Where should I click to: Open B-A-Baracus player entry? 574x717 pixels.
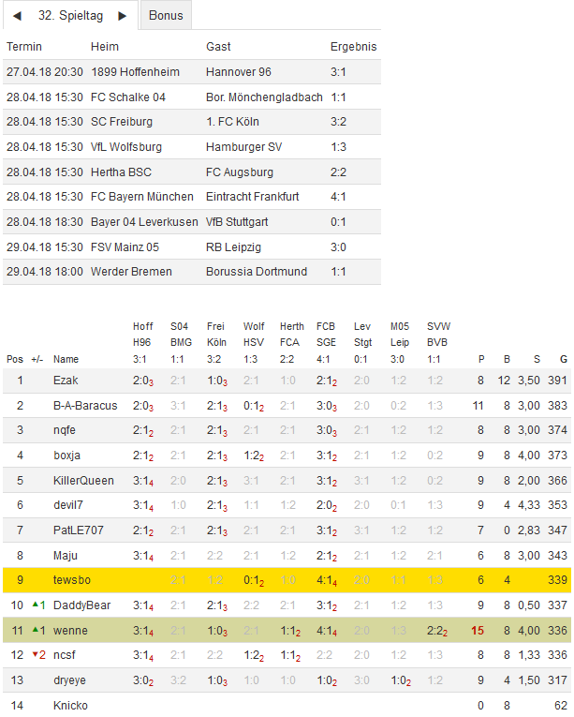tap(85, 406)
